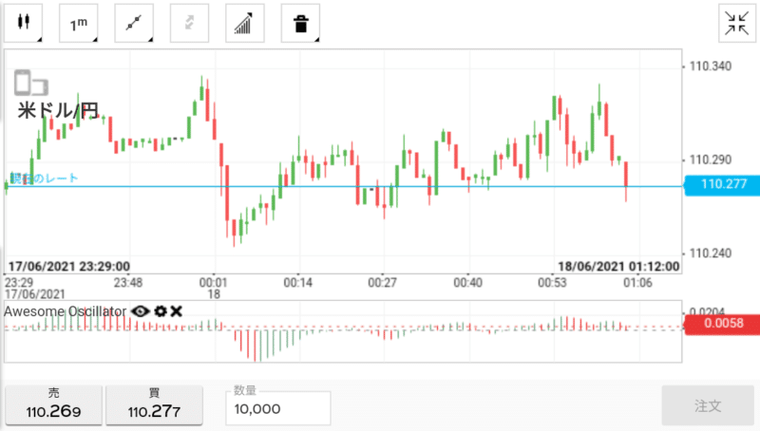Click the 注文 order button

pyautogui.click(x=708, y=405)
